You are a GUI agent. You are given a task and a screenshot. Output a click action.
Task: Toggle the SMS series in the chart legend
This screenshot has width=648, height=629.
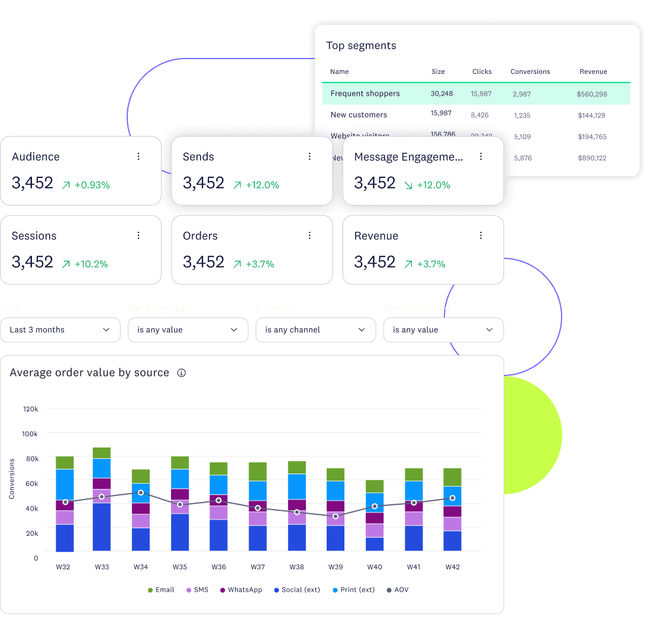(197, 589)
